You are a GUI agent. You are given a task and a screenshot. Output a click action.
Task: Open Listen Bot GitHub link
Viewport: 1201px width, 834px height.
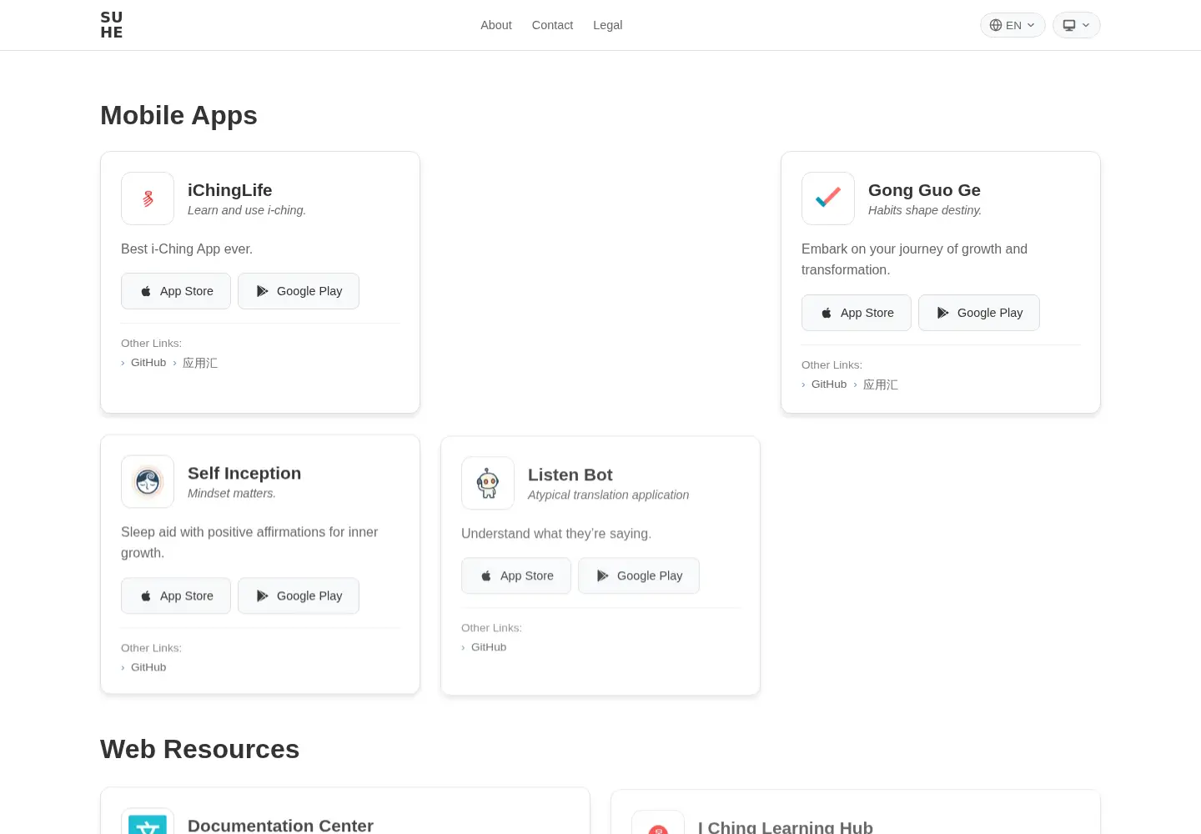pos(489,647)
